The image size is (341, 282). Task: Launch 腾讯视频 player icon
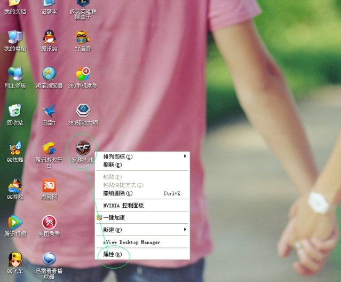(x=15, y=226)
